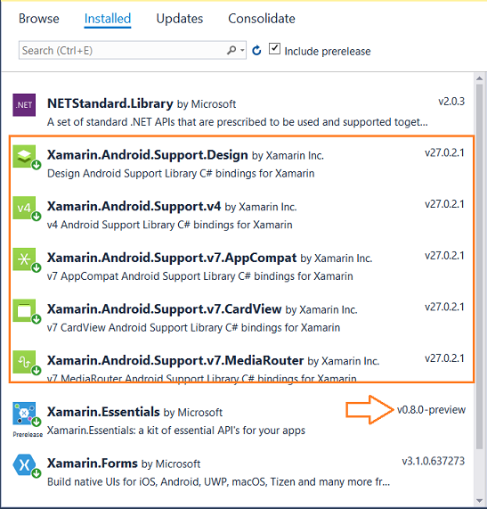Refresh the package list
This screenshot has height=509, width=487.
tap(256, 50)
